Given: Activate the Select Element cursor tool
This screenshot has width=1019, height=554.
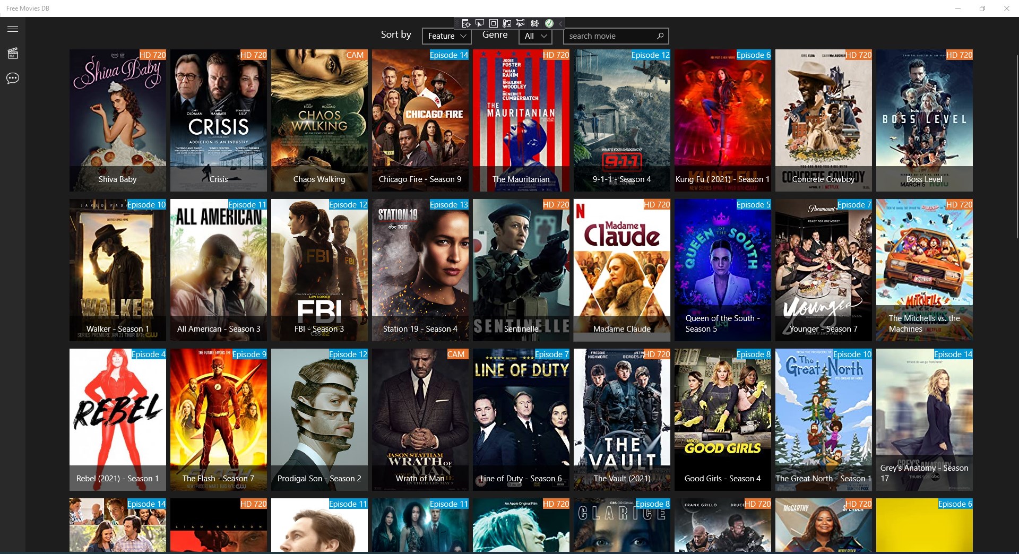Looking at the screenshot, I should [x=480, y=23].
